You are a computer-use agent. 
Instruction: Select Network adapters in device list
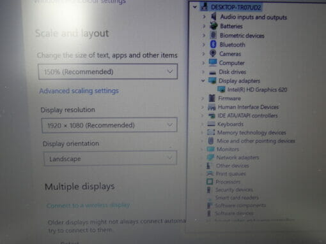(238, 157)
